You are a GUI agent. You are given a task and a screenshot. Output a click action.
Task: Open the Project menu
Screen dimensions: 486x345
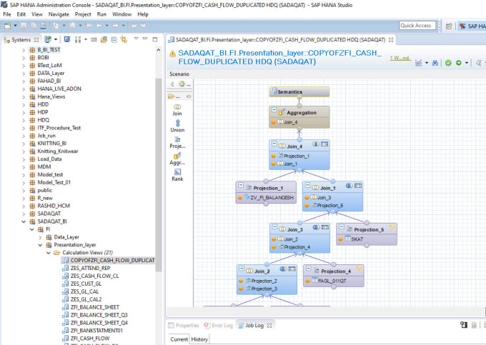click(83, 14)
